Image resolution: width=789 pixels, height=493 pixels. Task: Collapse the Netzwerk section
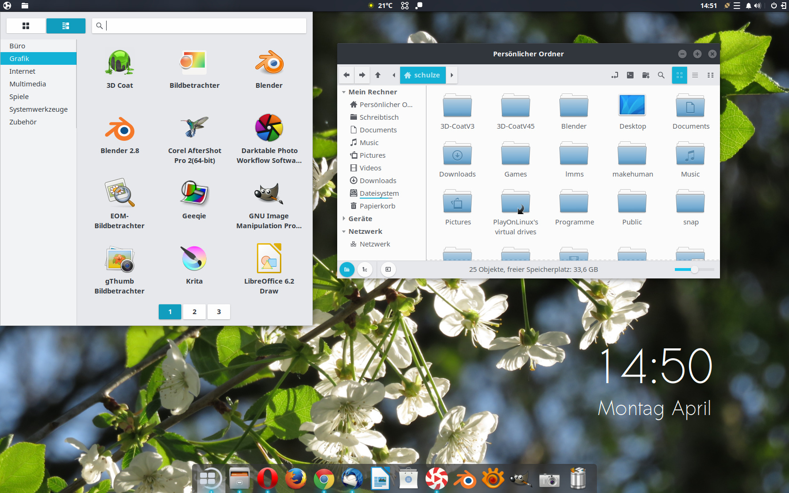344,231
